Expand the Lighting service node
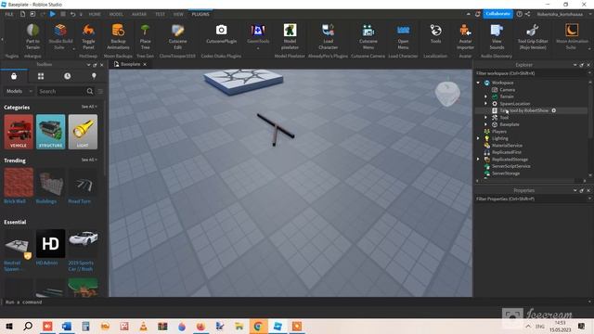The image size is (594, 334). (x=478, y=138)
